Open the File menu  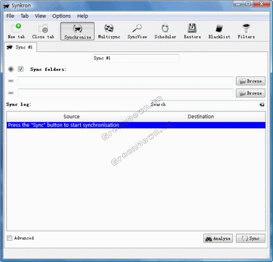(x=10, y=16)
